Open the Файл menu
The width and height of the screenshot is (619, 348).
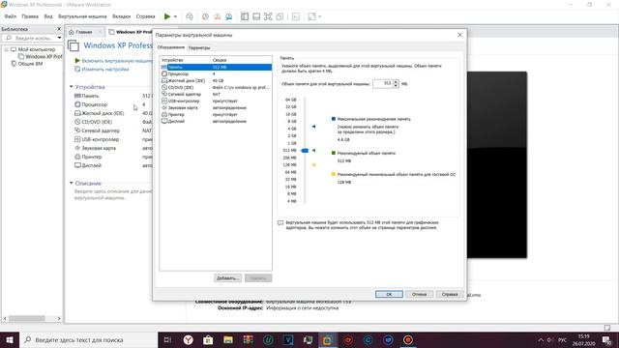tap(11, 16)
